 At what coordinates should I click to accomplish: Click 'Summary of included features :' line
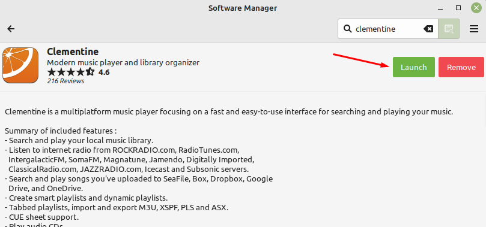(61, 131)
